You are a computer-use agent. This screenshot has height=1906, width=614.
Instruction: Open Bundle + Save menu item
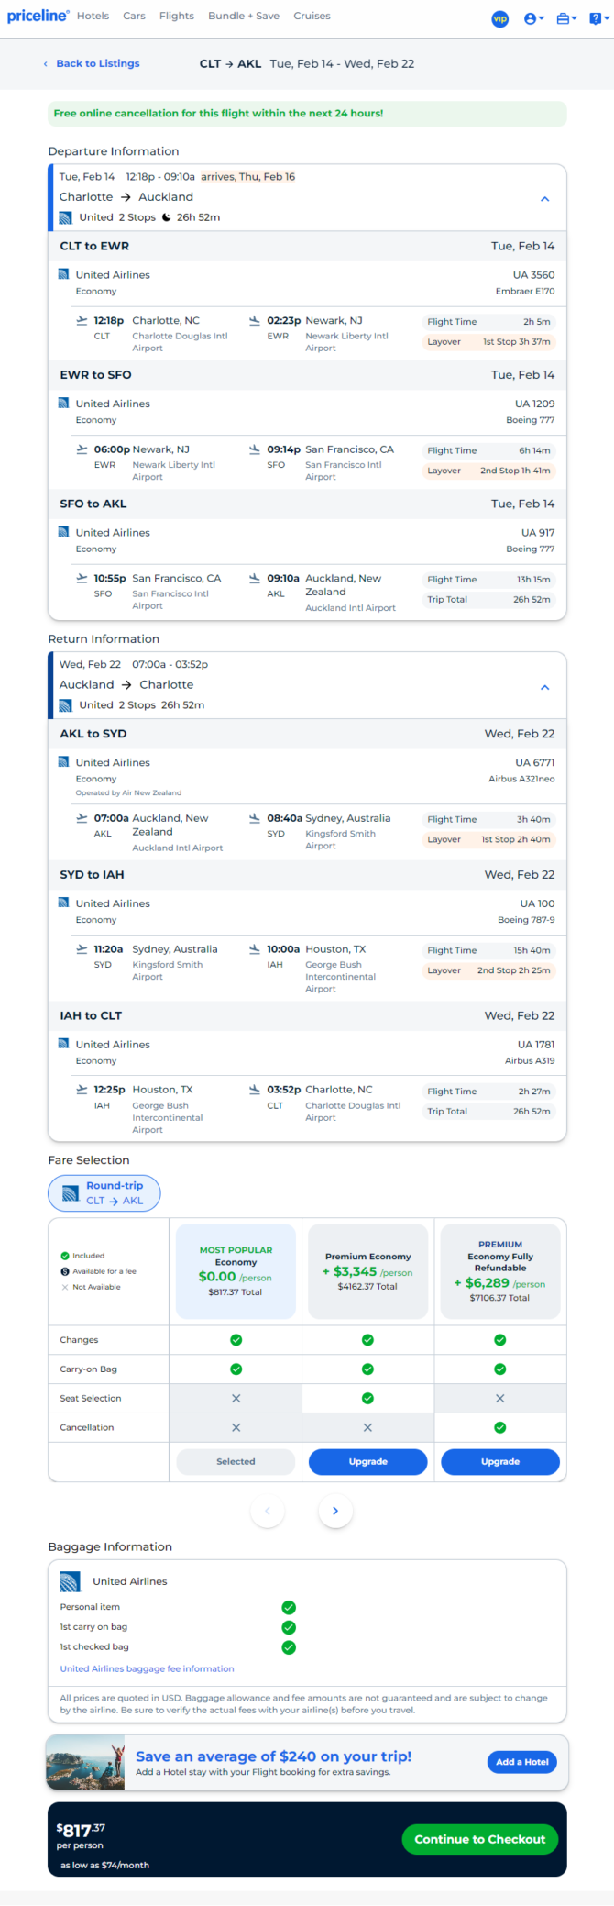pos(244,16)
